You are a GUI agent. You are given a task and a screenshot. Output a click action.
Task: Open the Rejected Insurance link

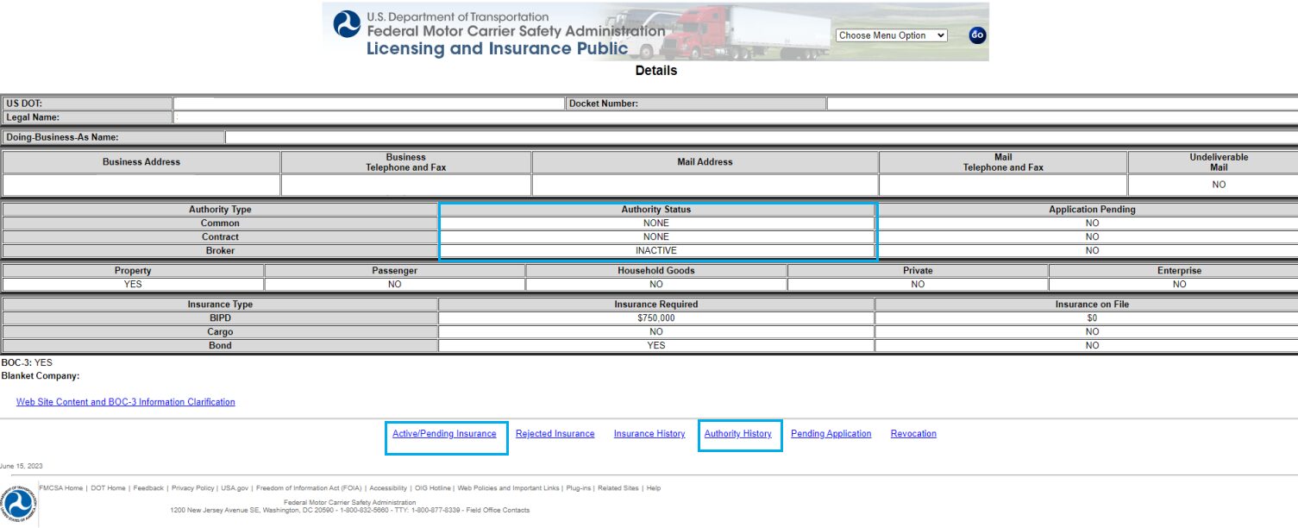(555, 434)
